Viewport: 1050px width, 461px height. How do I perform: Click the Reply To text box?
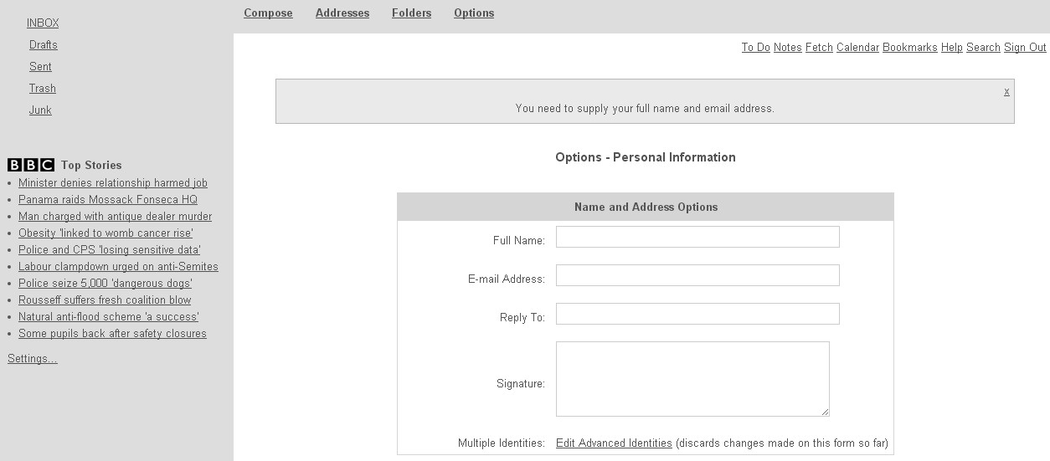(697, 314)
